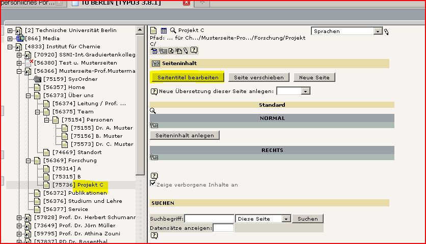Click page tree scrollbar up arrow
Image resolution: width=426 pixels, height=244 pixels.
pyautogui.click(x=140, y=30)
